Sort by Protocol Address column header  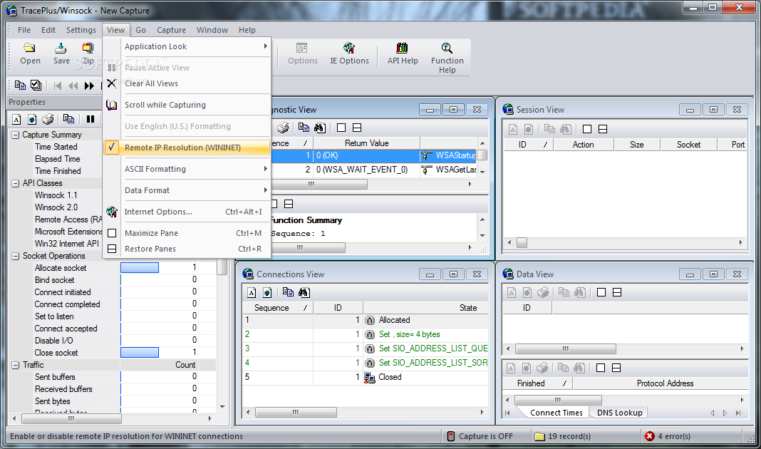(660, 383)
